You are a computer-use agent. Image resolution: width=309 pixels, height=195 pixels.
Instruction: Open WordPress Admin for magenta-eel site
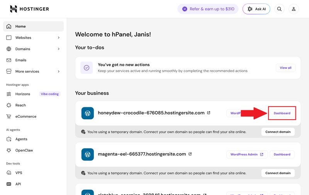click(x=247, y=154)
